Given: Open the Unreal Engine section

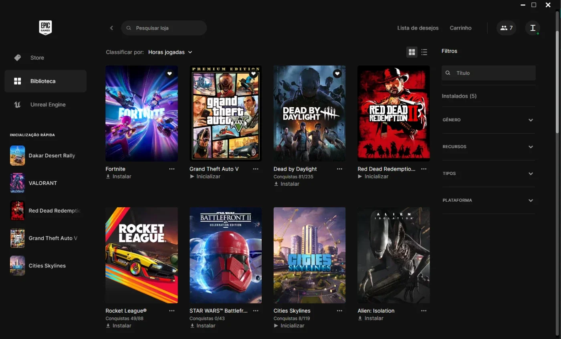Looking at the screenshot, I should [x=45, y=104].
